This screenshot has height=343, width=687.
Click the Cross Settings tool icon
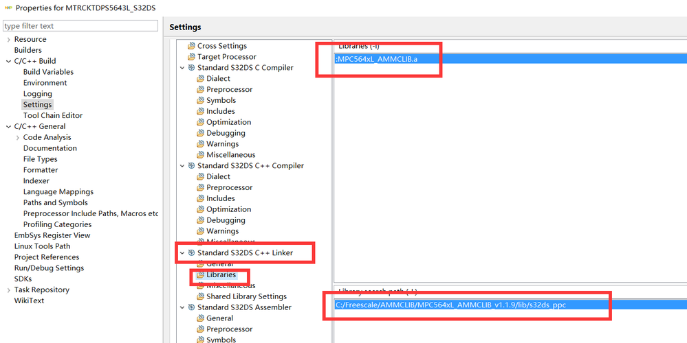pyautogui.click(x=191, y=46)
